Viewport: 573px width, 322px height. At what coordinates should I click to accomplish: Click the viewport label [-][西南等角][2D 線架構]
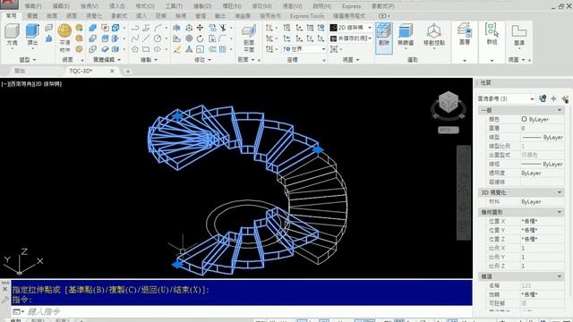click(x=31, y=83)
